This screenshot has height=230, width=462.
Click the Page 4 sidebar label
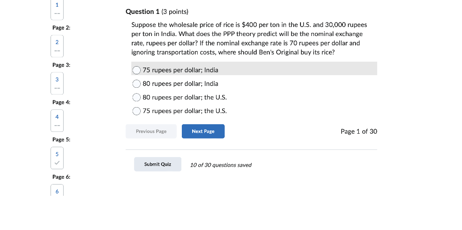(61, 103)
